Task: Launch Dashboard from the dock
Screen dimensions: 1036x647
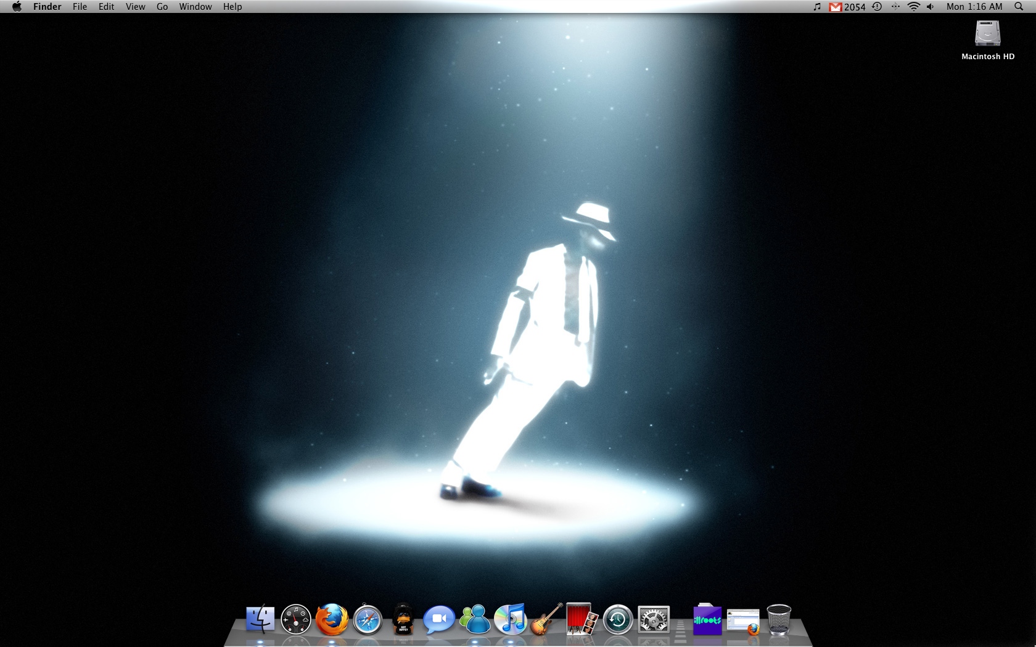Action: click(x=296, y=619)
